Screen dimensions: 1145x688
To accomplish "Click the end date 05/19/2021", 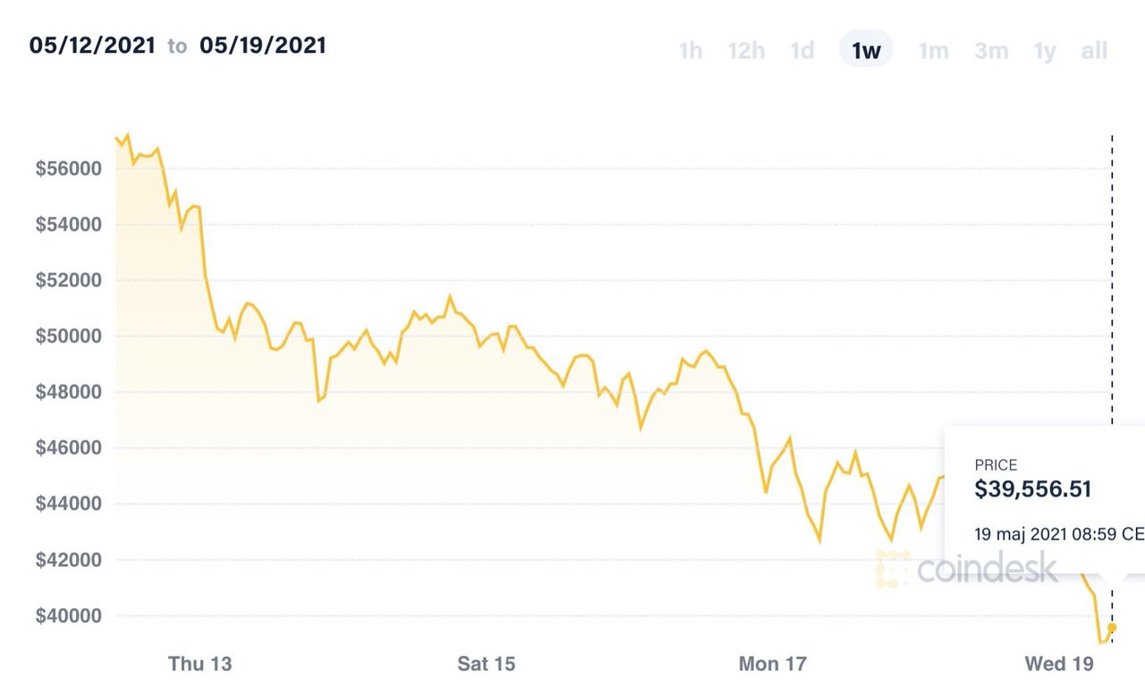I will coord(263,45).
